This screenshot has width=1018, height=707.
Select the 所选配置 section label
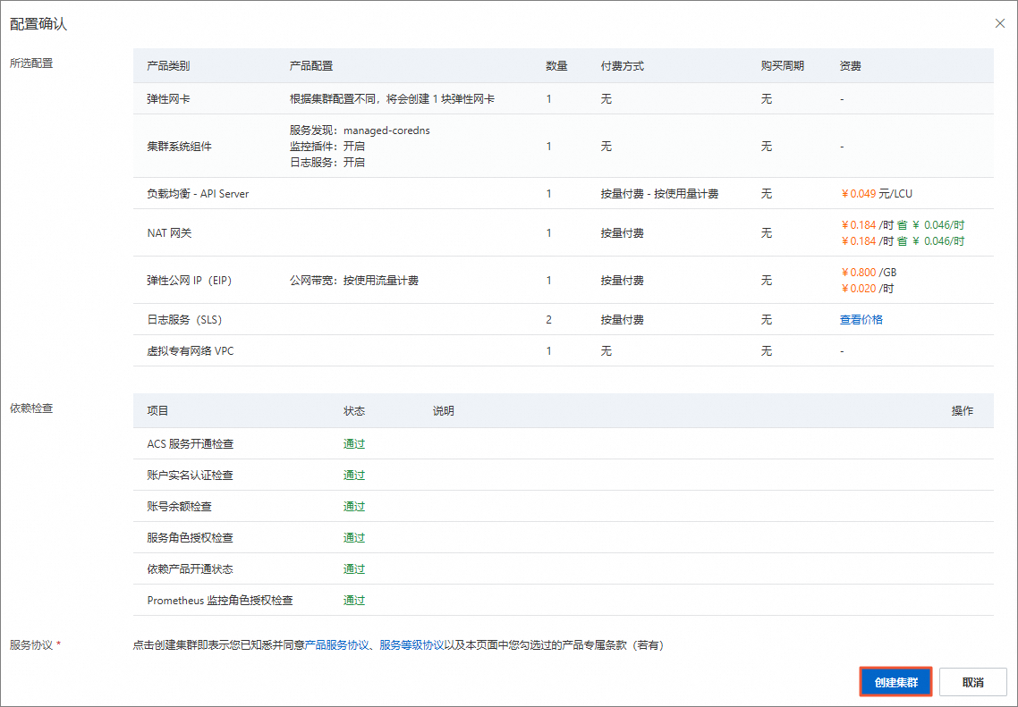pyautogui.click(x=31, y=63)
